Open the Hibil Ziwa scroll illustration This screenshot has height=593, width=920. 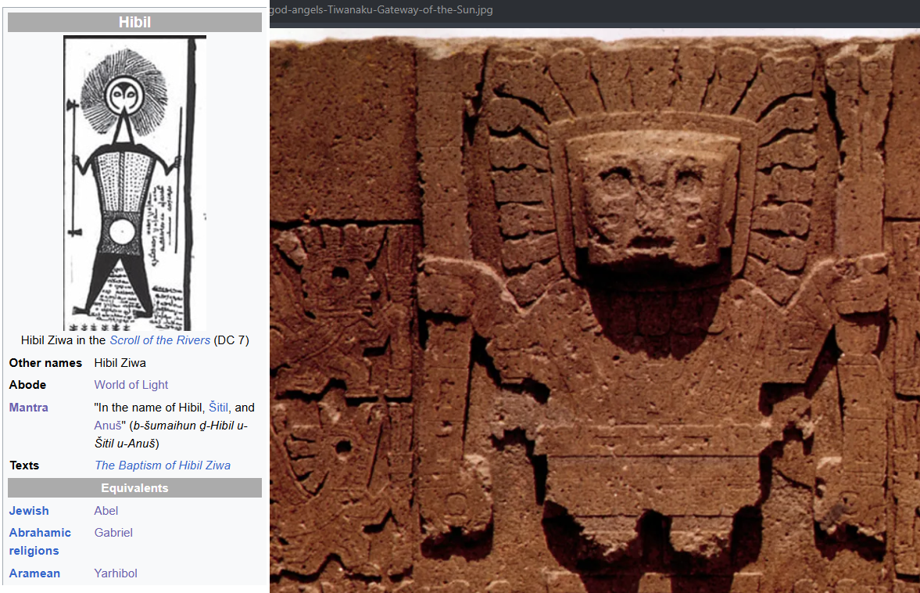135,183
